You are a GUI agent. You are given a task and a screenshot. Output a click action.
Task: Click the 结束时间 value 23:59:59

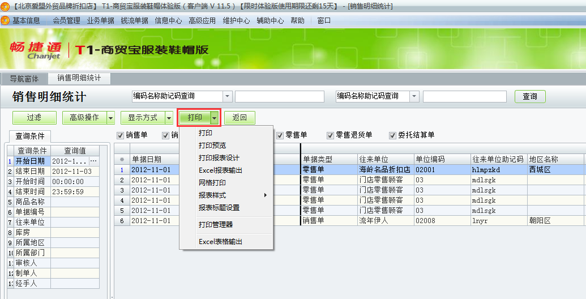pyautogui.click(x=75, y=191)
